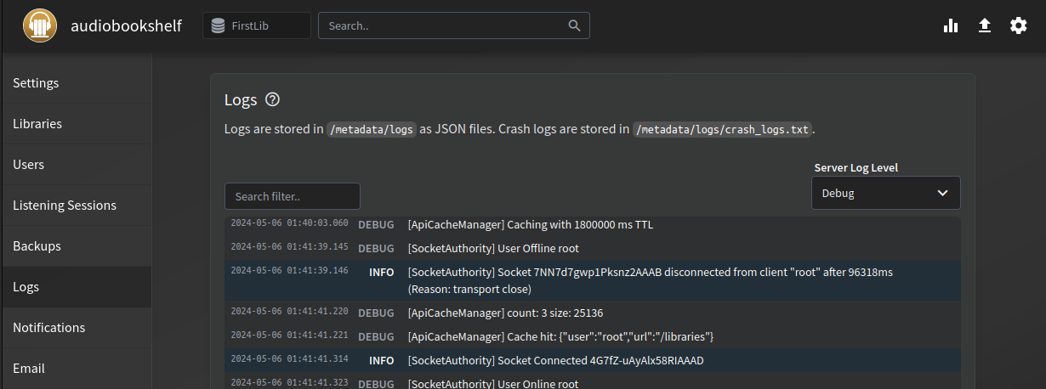Select Users in the sidebar

[x=29, y=165]
